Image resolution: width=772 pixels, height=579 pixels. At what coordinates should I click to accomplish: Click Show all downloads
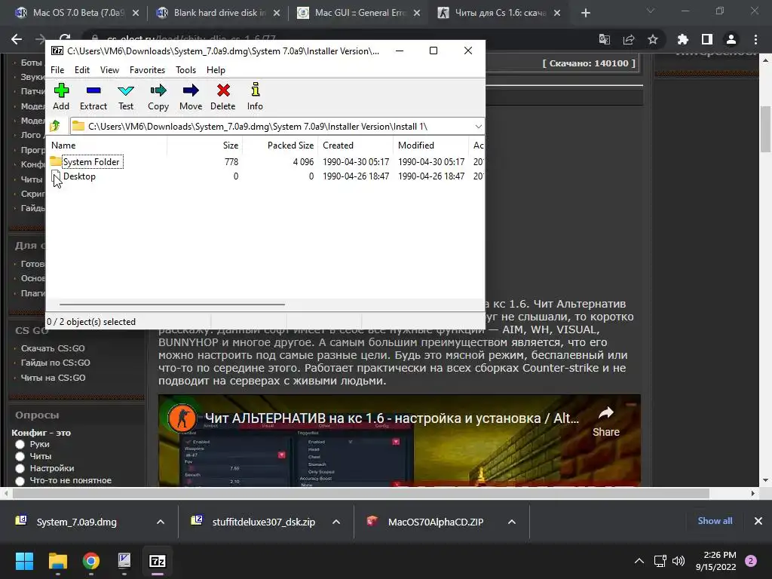pos(715,521)
